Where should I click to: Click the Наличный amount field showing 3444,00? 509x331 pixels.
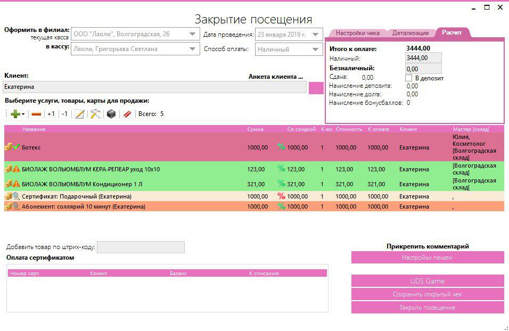[x=423, y=58]
